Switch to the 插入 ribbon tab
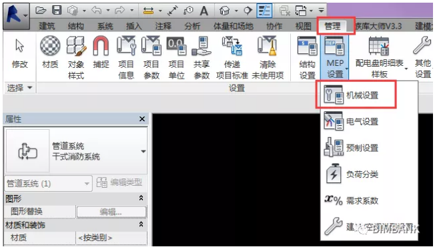Screen dimensions: 437x249 (134, 26)
